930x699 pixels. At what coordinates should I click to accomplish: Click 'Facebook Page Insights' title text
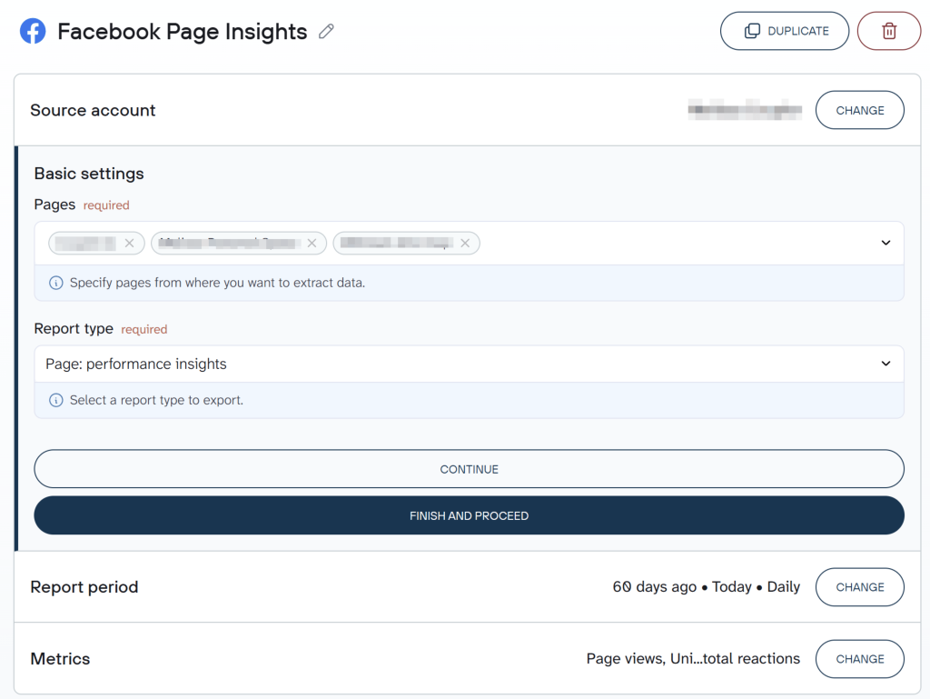pyautogui.click(x=182, y=32)
